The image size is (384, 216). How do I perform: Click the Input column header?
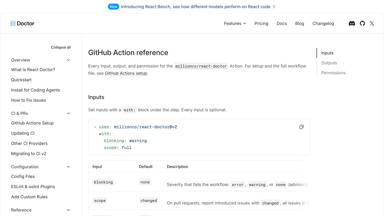click(x=97, y=166)
